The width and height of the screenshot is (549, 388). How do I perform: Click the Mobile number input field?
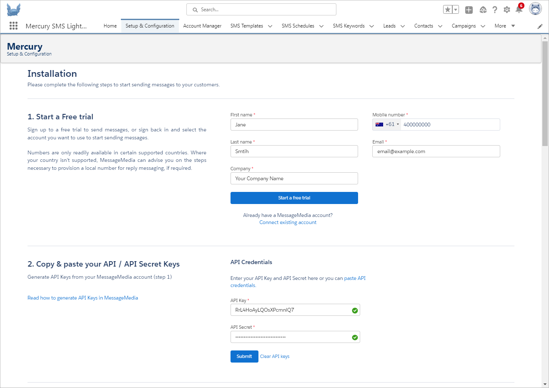pyautogui.click(x=450, y=124)
